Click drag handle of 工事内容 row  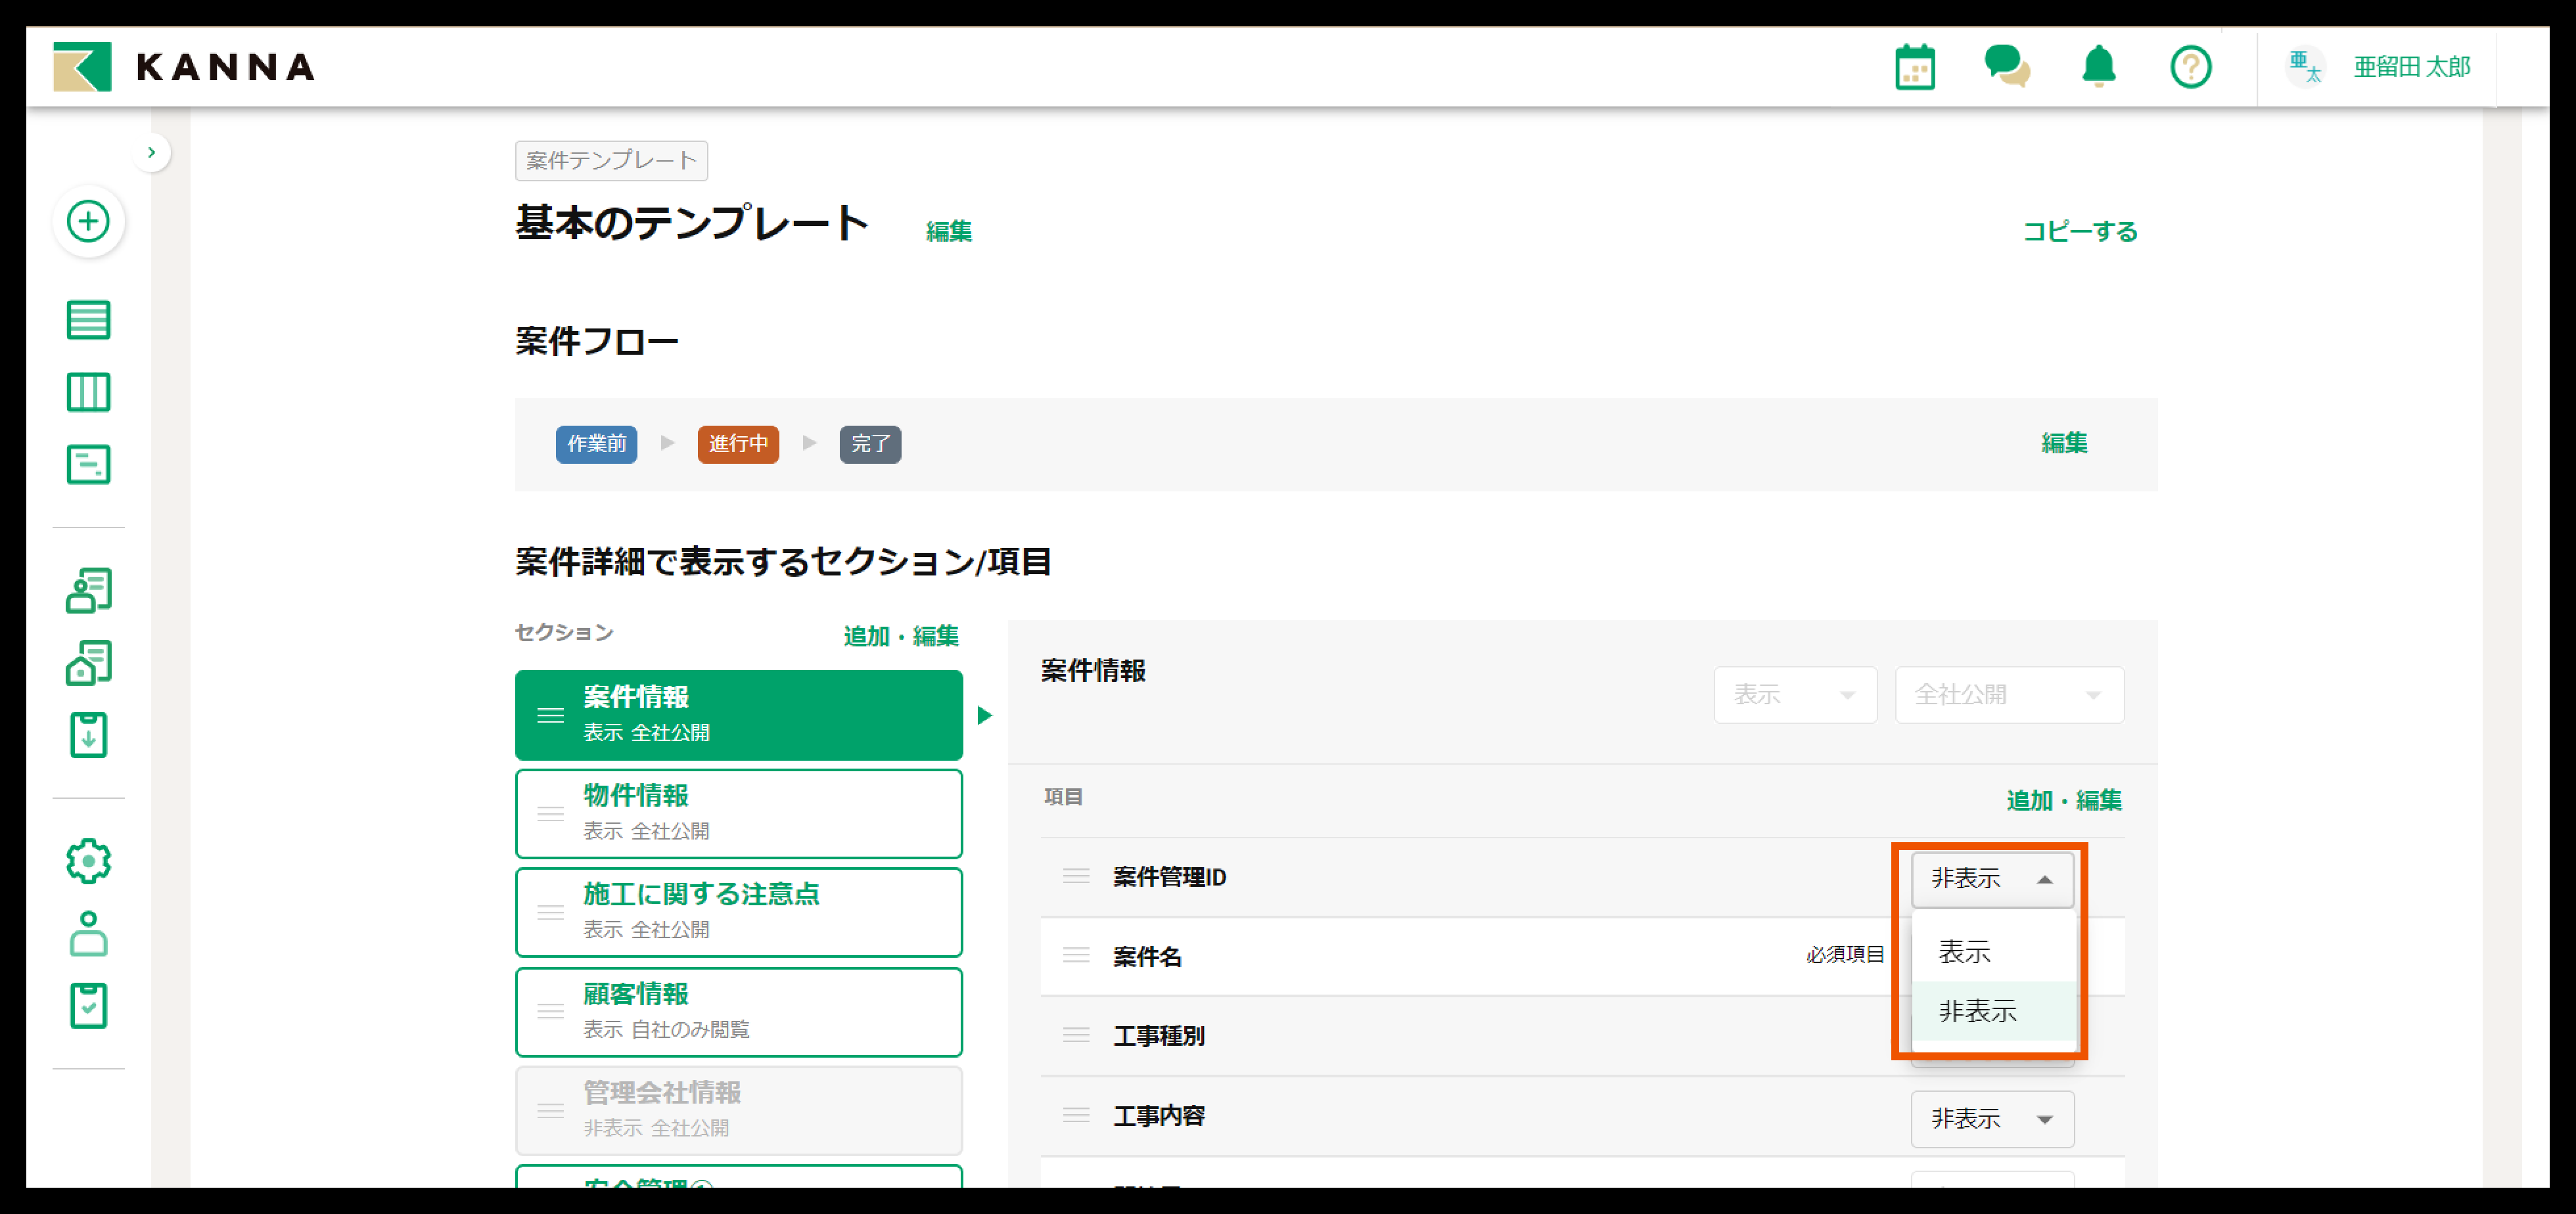click(1076, 1115)
